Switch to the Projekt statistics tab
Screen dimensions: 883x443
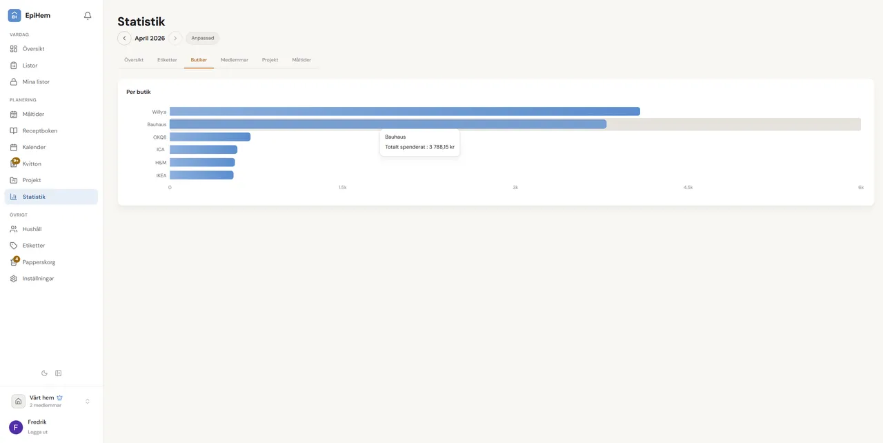coord(270,60)
